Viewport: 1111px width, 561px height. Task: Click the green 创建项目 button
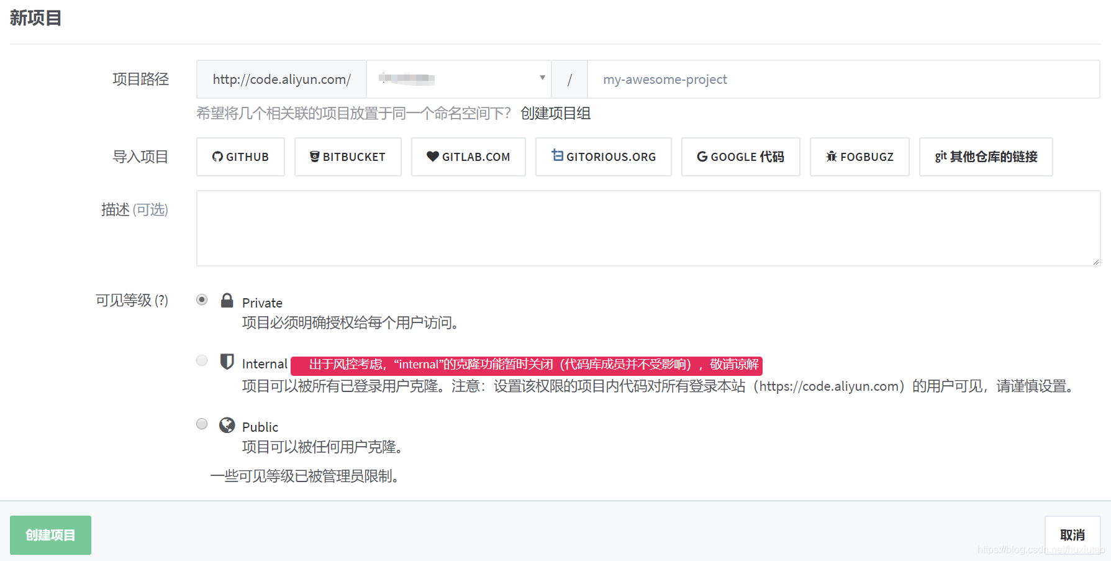click(50, 535)
